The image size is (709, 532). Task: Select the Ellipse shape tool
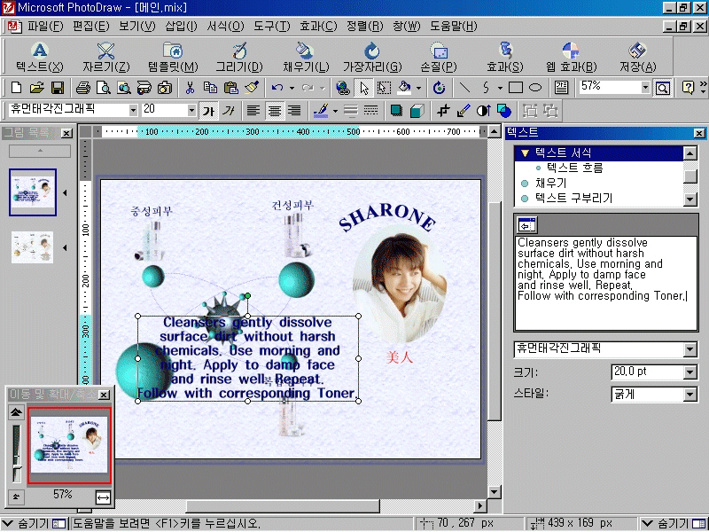(x=535, y=87)
